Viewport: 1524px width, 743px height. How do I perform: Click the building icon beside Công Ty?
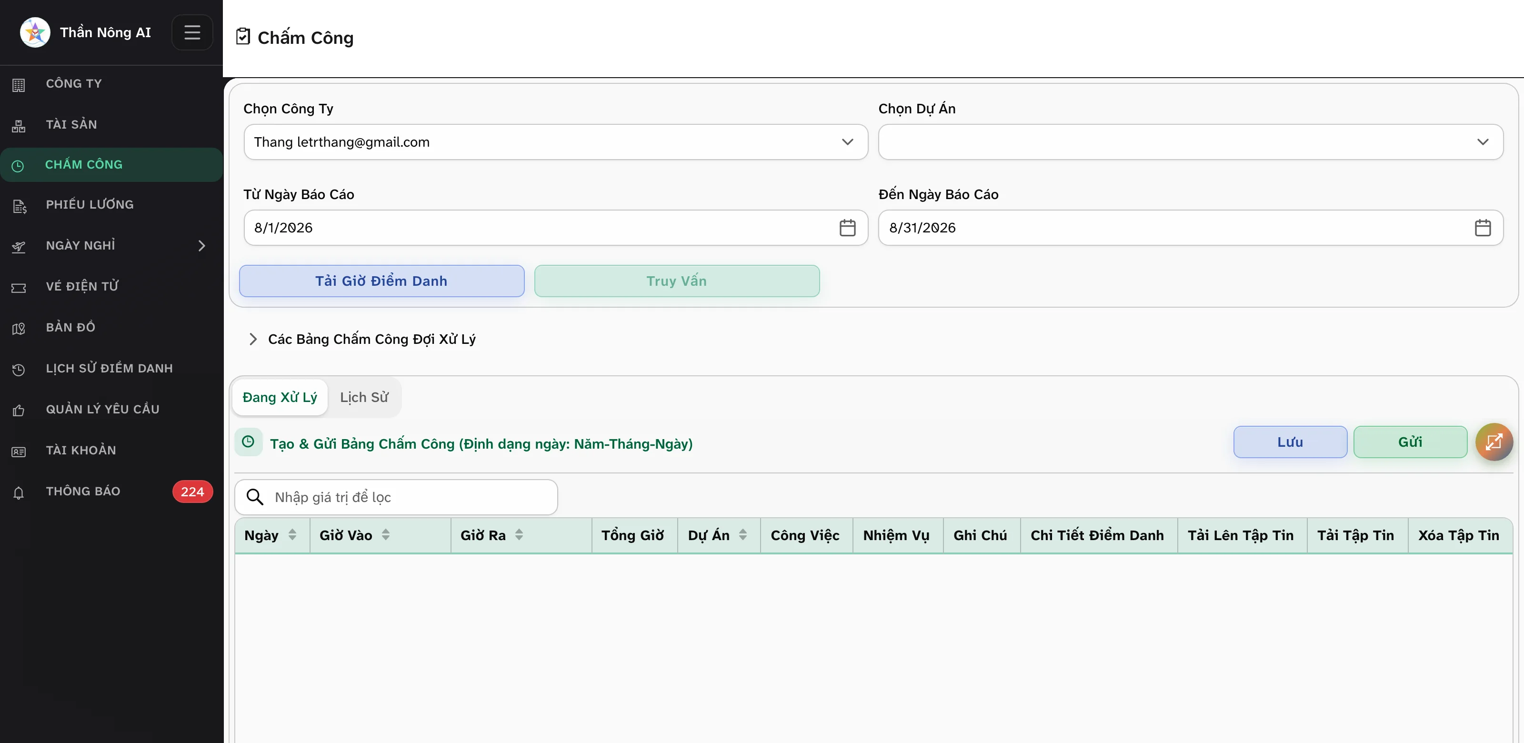pos(19,85)
